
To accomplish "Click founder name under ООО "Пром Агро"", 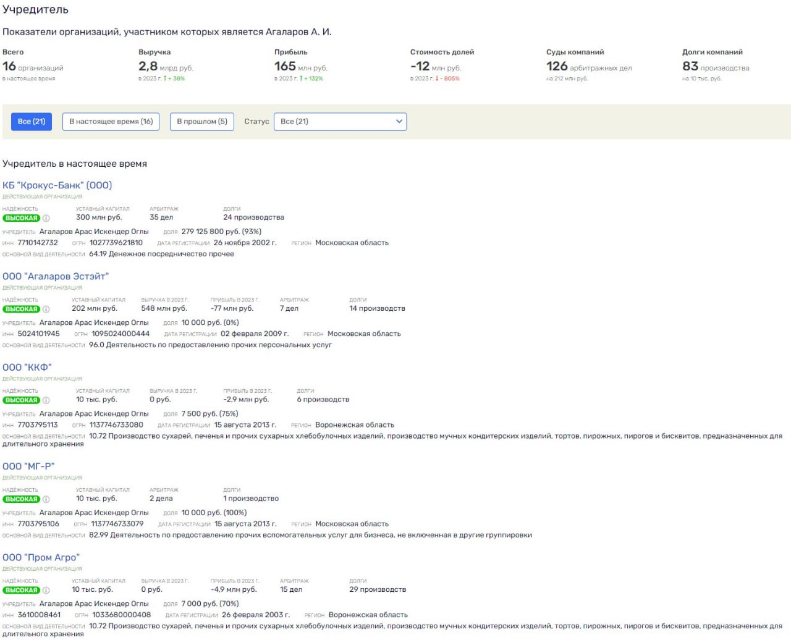I will point(94,604).
